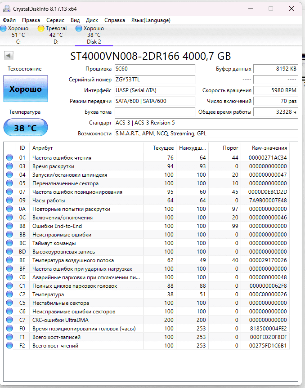Screen dimensions: 305x388
Task: Click the Серийный номер field
Action: pos(155,80)
